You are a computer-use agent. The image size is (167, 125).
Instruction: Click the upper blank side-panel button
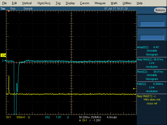click(x=152, y=24)
